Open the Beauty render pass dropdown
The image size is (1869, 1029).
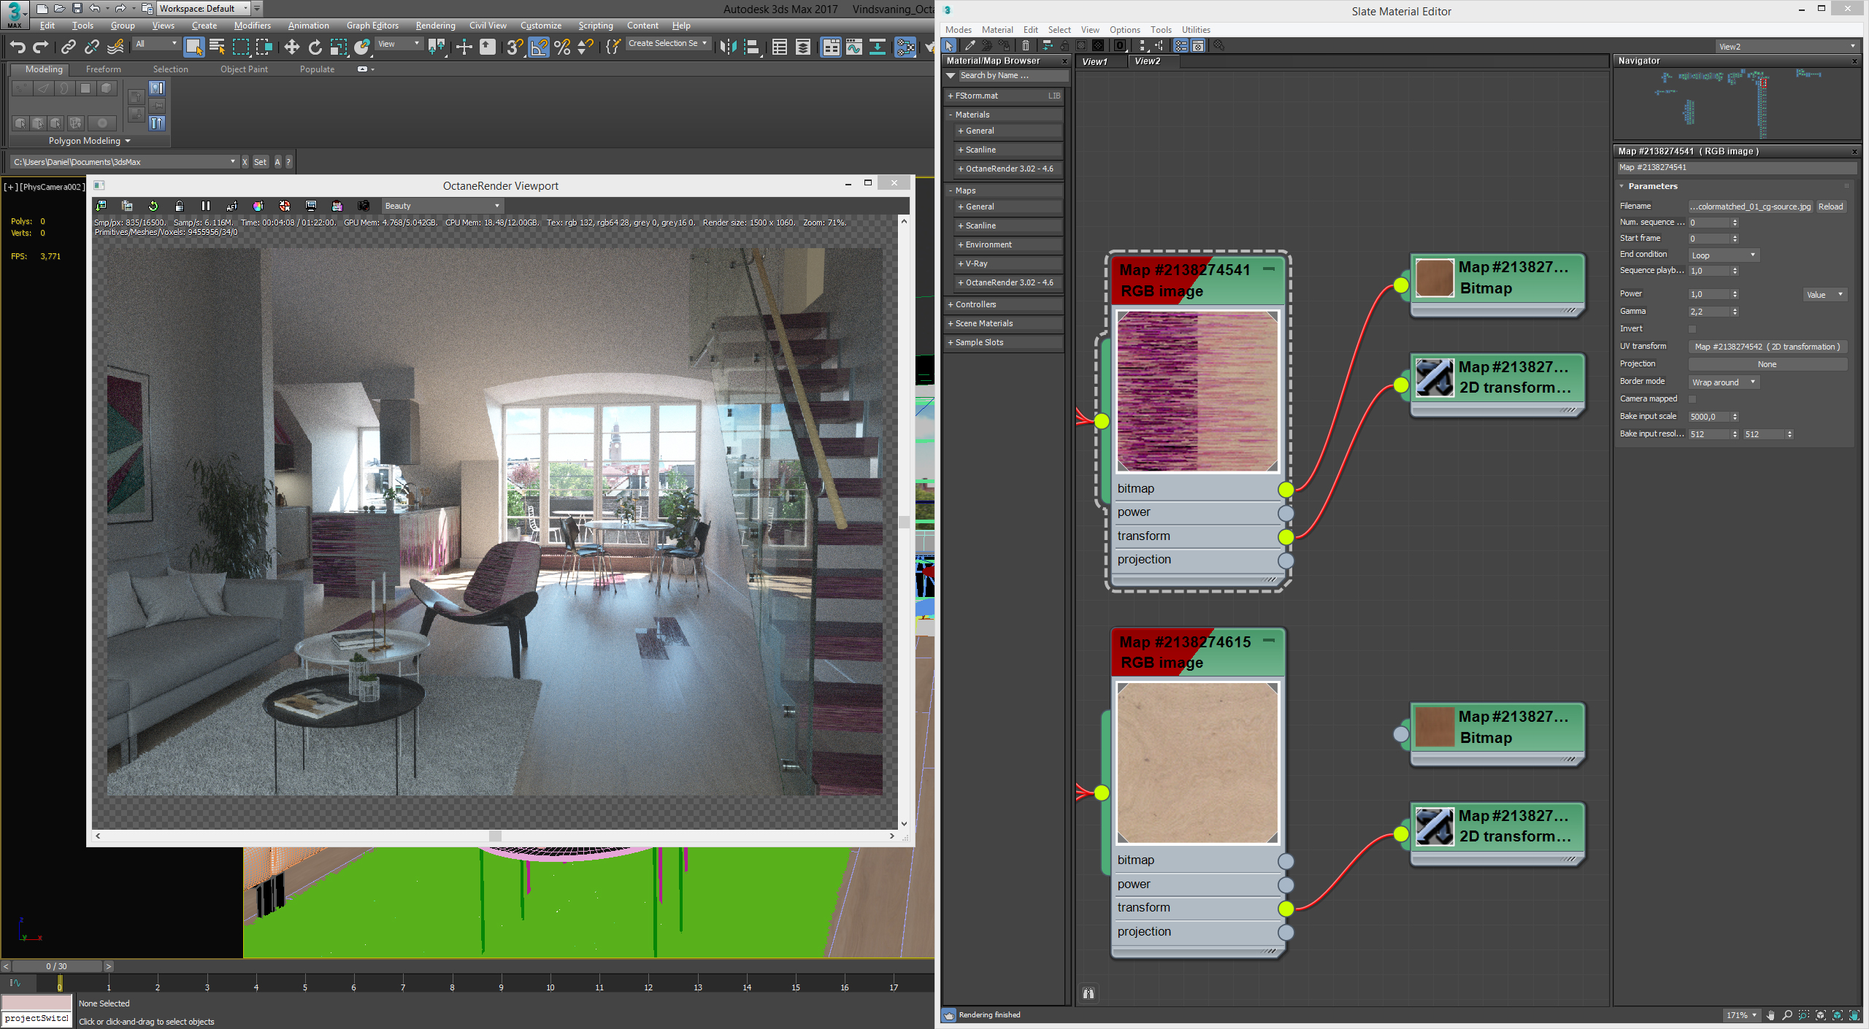click(442, 206)
